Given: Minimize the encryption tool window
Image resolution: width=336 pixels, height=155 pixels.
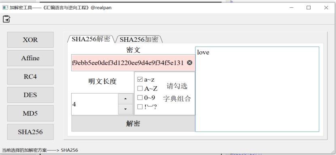Looking at the screenshot, I should point(291,8).
